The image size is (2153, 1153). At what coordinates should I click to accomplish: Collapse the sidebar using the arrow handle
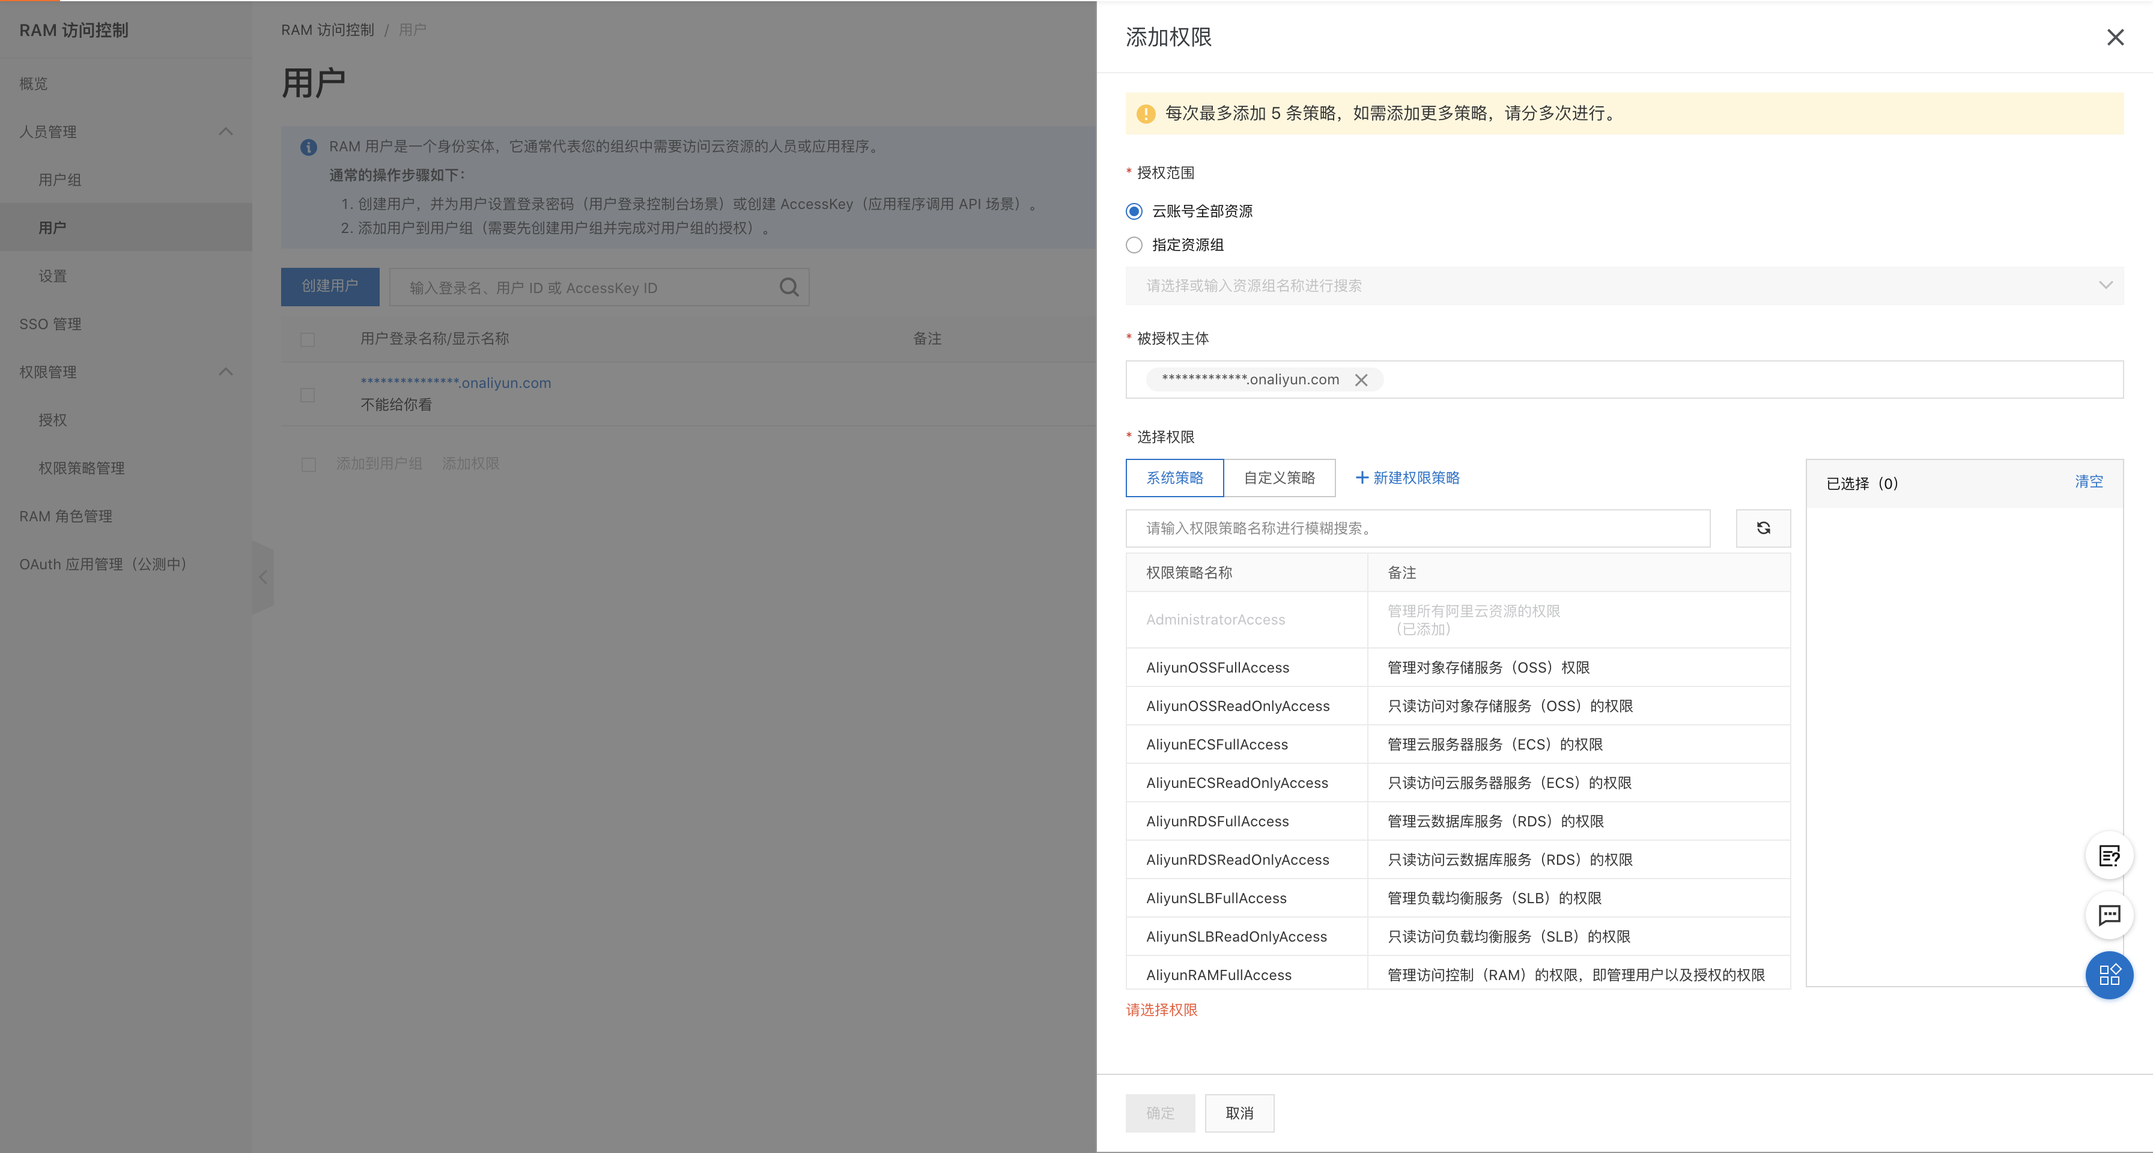263,577
